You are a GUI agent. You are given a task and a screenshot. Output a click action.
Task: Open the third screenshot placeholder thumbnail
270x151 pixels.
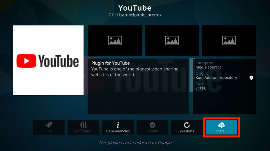tap(229, 40)
